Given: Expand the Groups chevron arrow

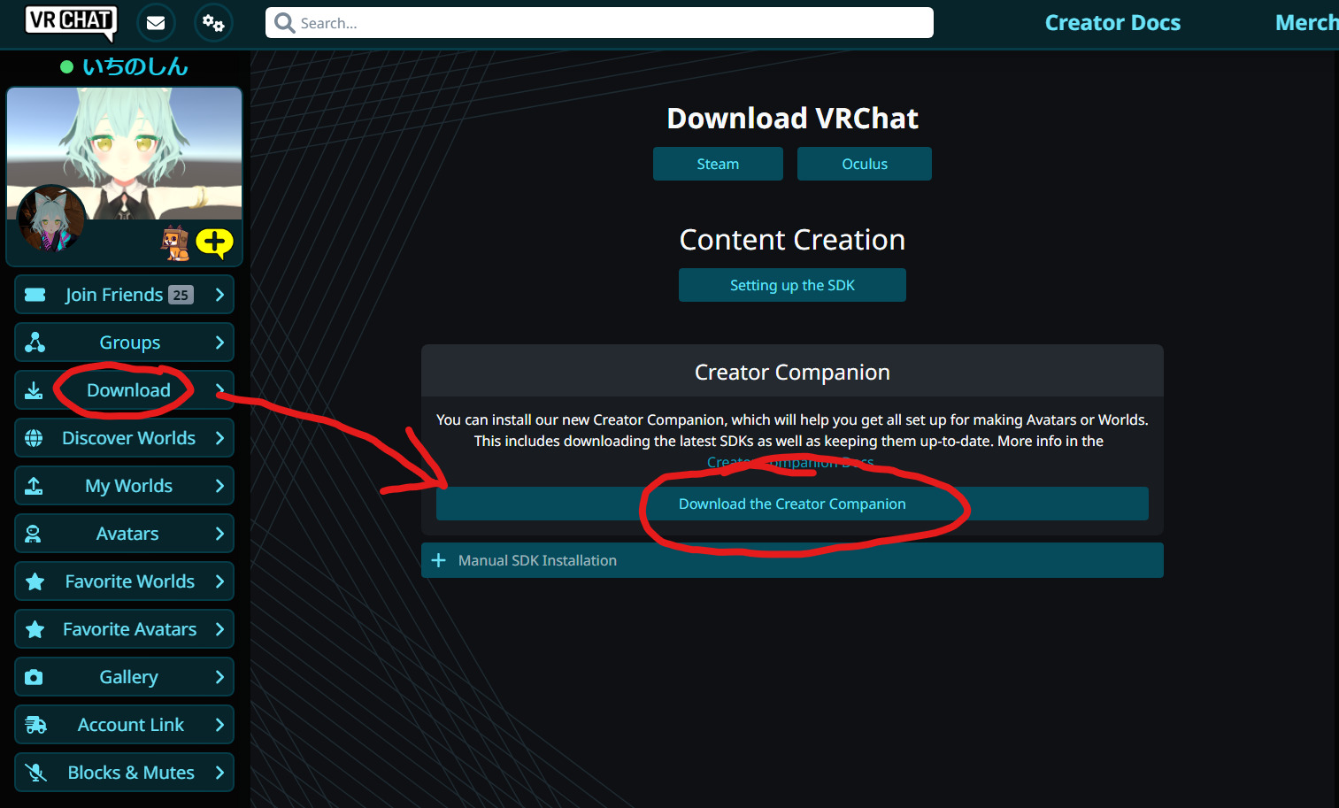Looking at the screenshot, I should 219,342.
